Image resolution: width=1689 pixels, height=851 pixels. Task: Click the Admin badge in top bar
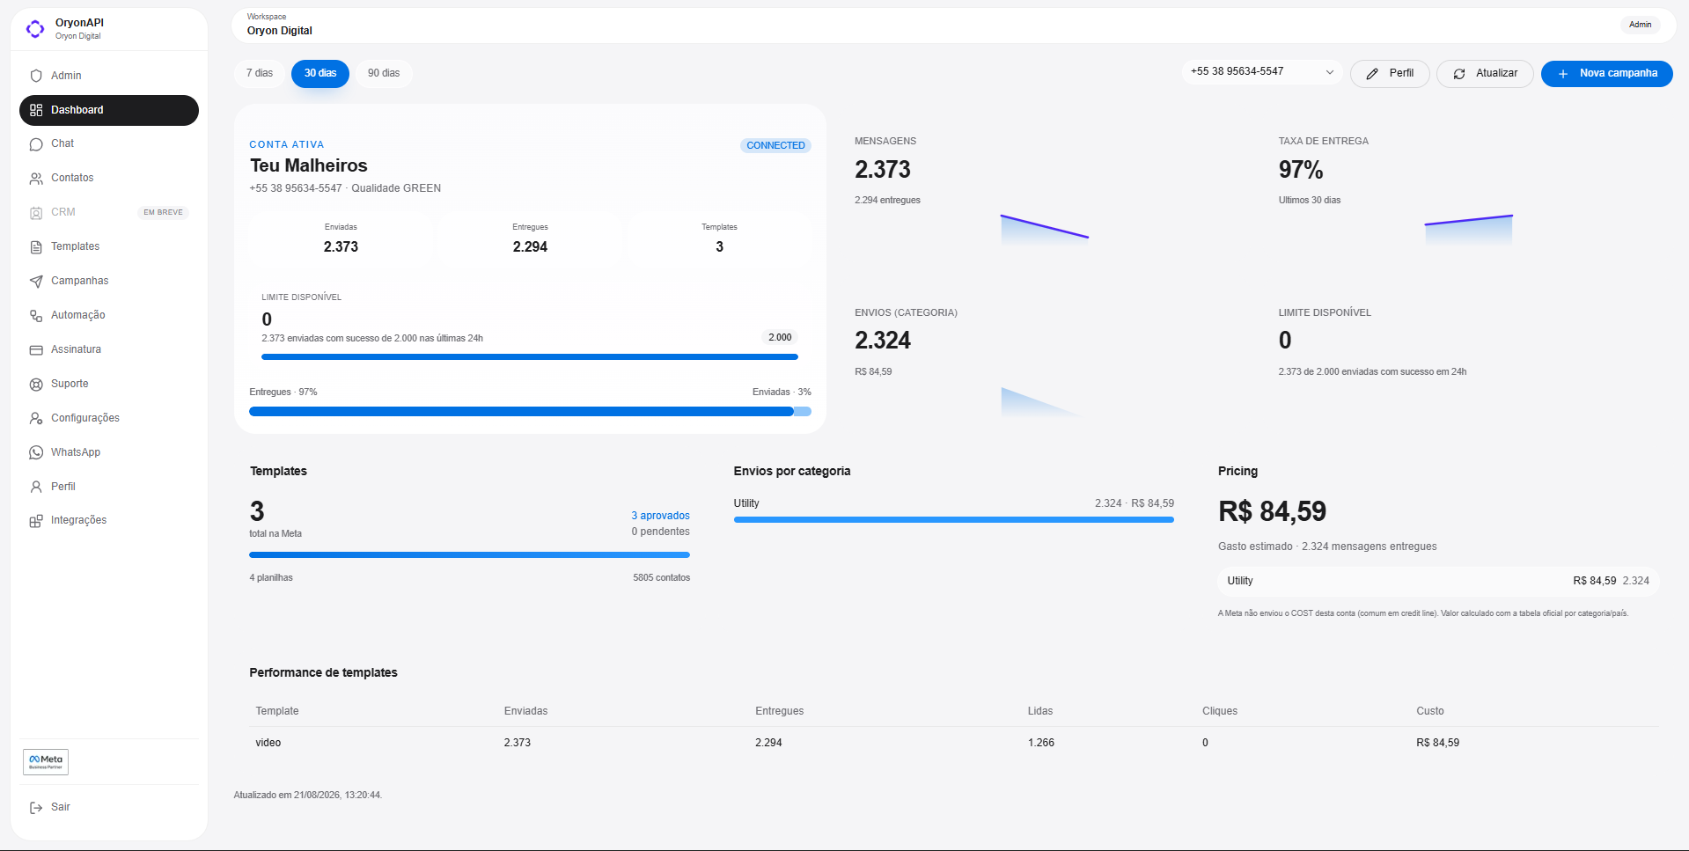(1640, 25)
